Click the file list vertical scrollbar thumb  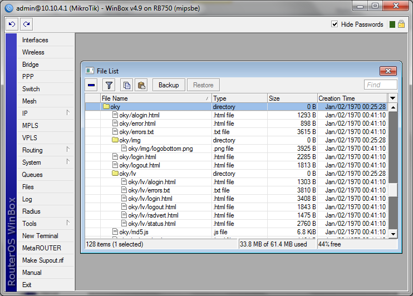point(393,190)
